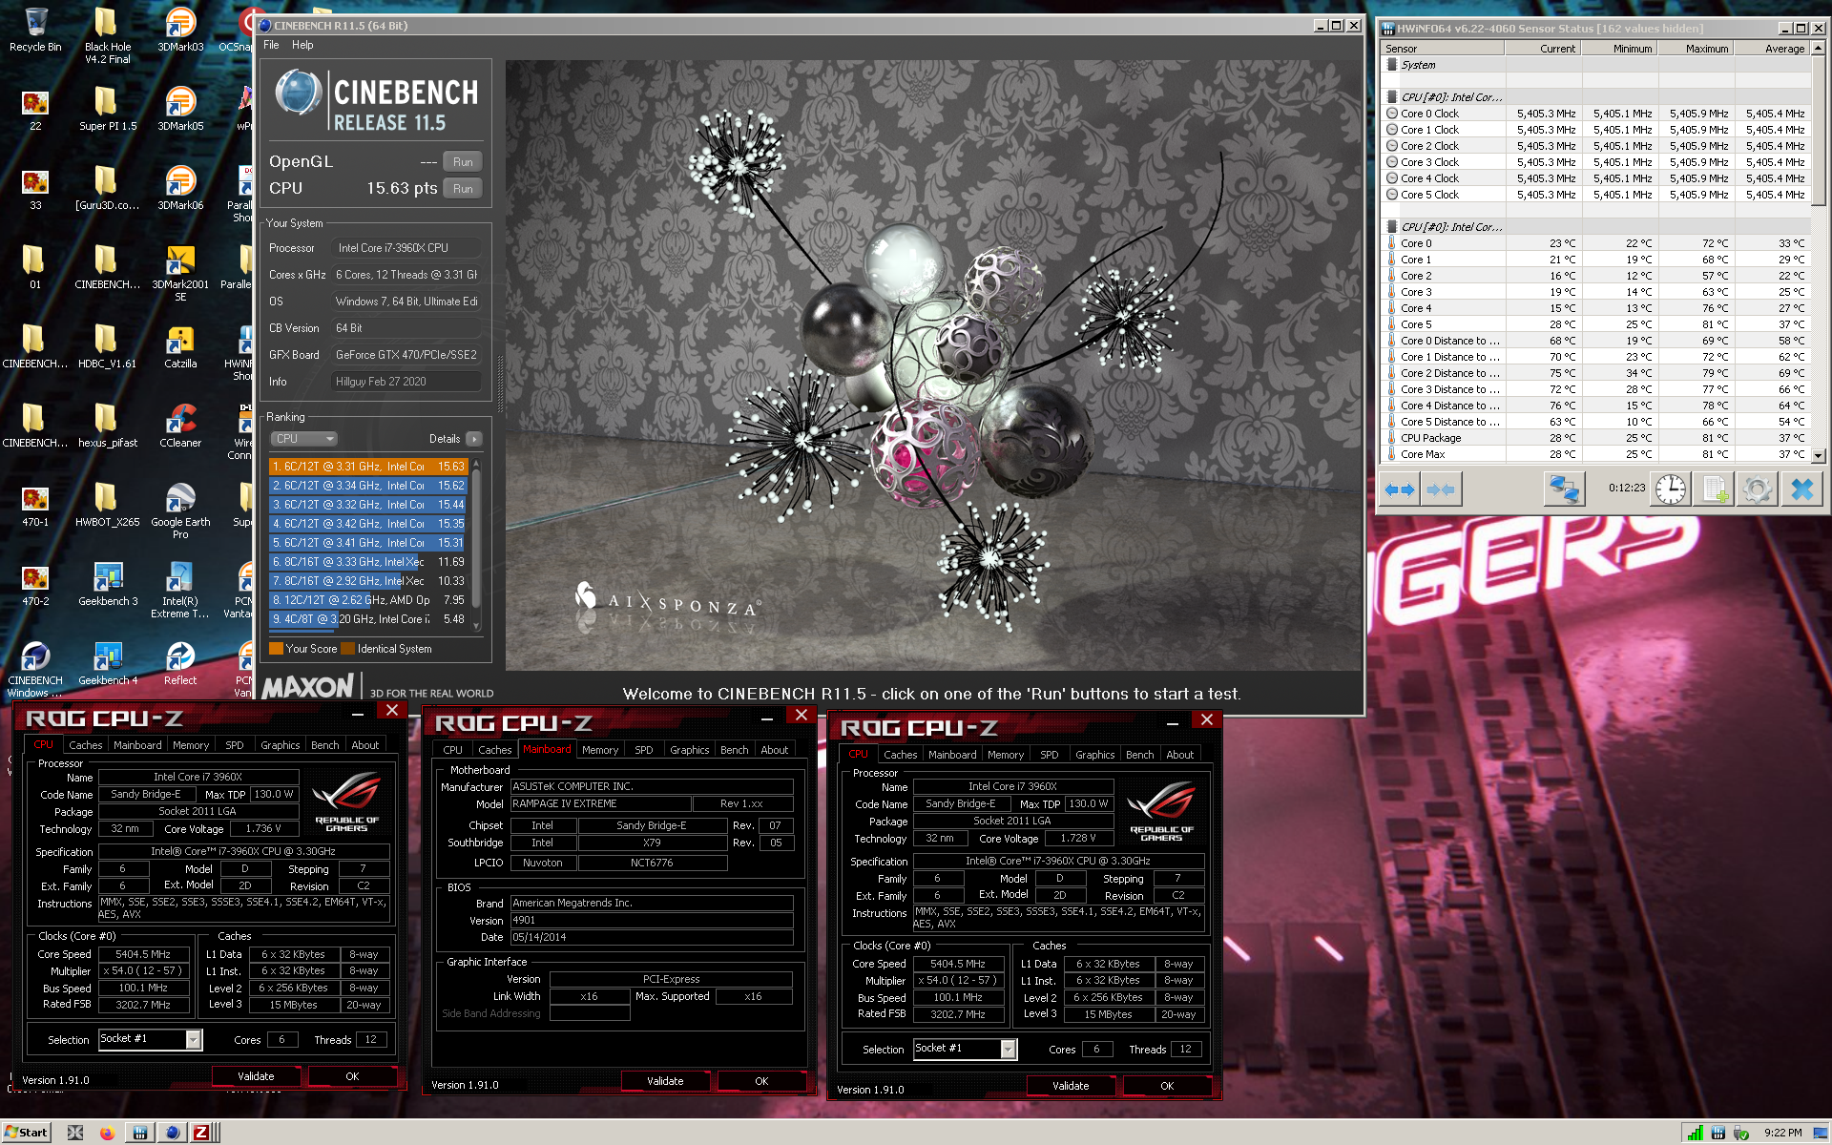Open Geekbench 4 desktop shortcut
This screenshot has height=1145, width=1832.
click(x=108, y=662)
